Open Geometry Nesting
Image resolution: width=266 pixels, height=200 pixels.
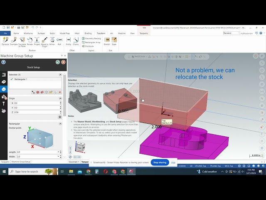point(91,39)
